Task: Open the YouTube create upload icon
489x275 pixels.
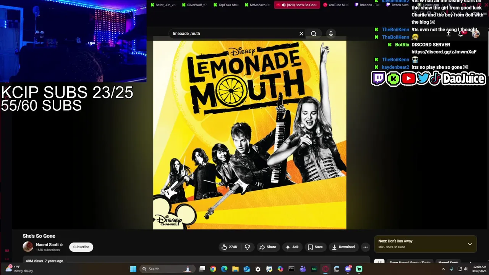Action: tap(449, 34)
